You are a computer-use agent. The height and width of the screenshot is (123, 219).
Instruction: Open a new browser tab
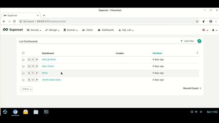[x=44, y=15]
